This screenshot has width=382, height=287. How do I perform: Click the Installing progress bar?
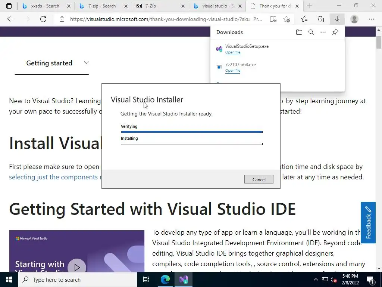point(191,144)
